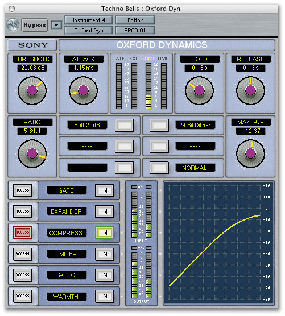Click the blank button in middle-right row
Image resolution: width=285 pixels, height=316 pixels.
coord(159,146)
